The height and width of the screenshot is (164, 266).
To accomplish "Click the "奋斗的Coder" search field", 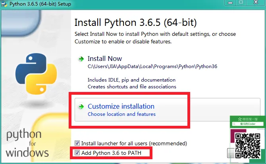I will pos(248,124).
